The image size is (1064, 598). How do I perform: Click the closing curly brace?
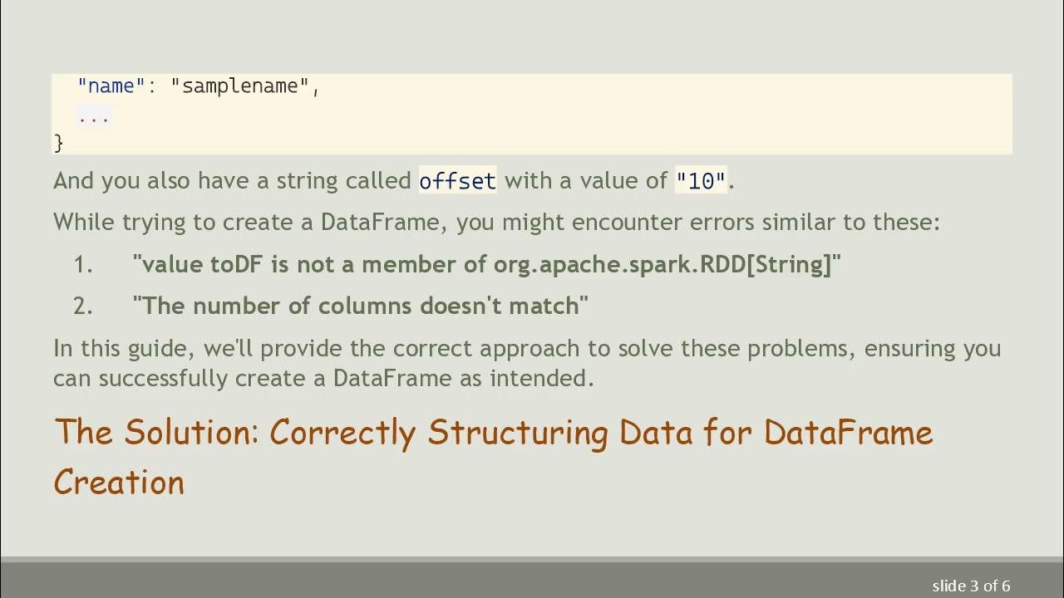(58, 143)
